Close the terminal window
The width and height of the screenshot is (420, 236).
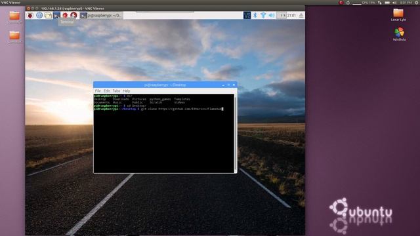[x=234, y=85]
